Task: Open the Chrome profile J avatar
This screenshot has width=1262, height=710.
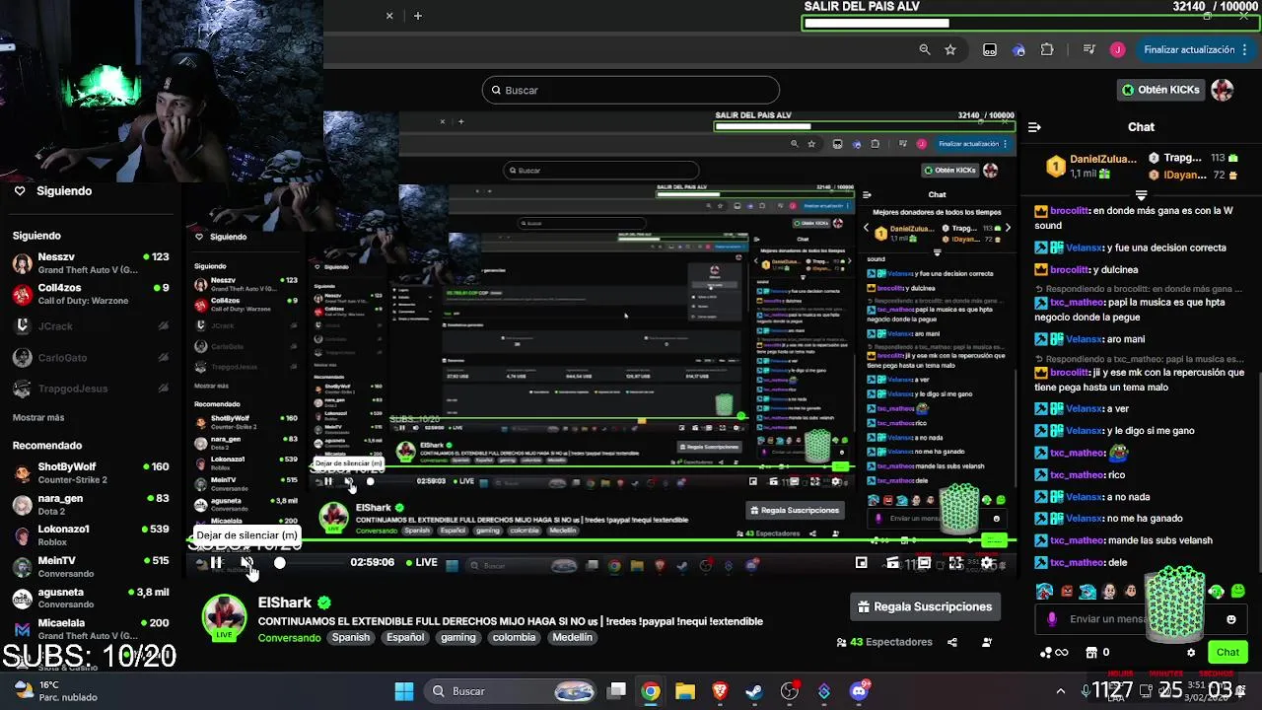Action: [x=1117, y=49]
